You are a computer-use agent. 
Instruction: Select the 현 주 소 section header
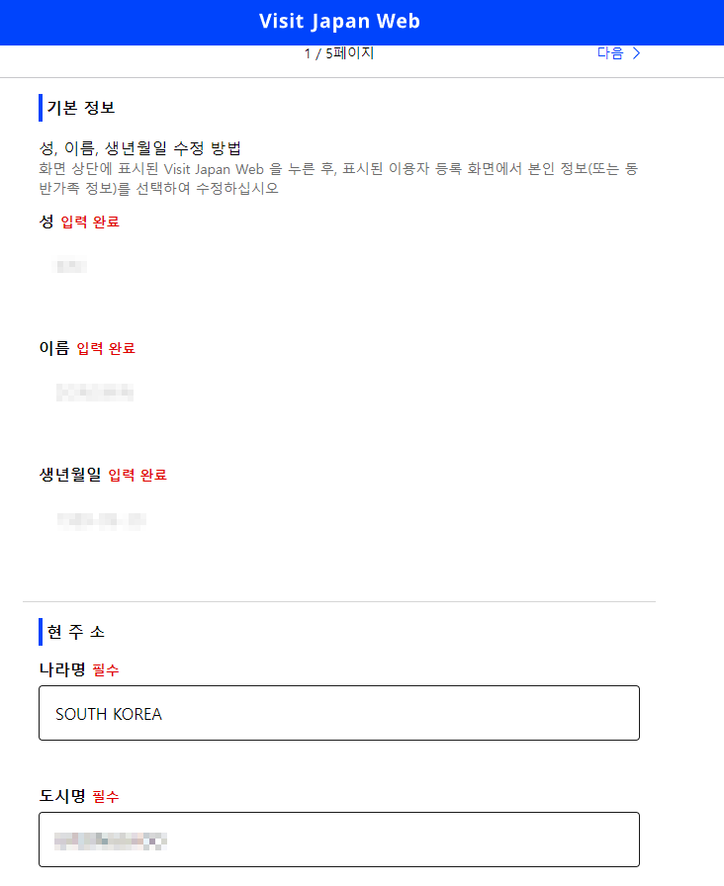point(76,632)
